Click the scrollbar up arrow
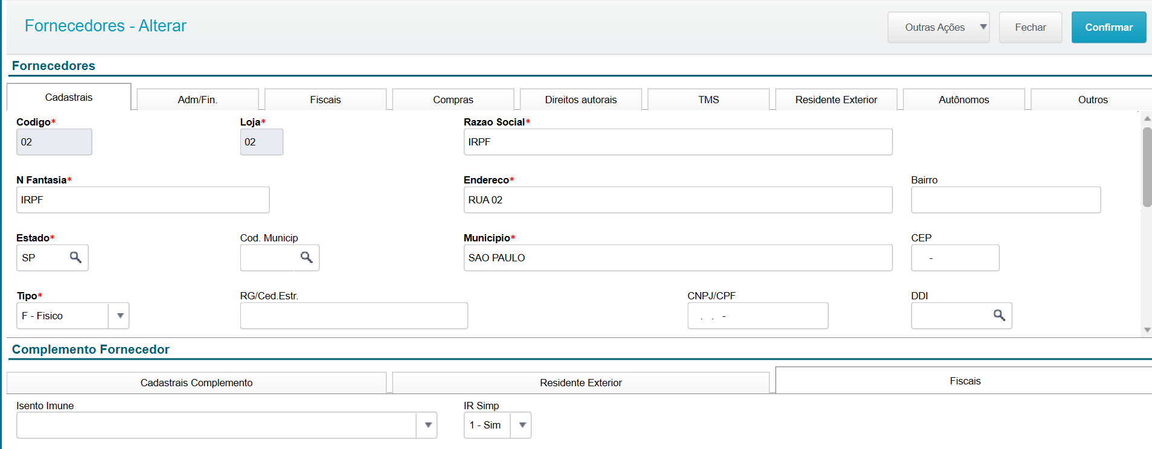The height and width of the screenshot is (449, 1152). click(1147, 118)
